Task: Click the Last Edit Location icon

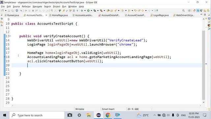Action: pos(136,11)
